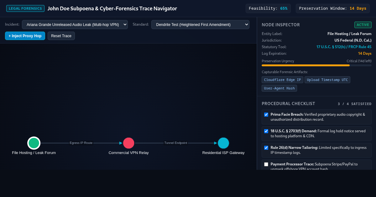Open the Standard dropdown (Dendrite Test)
Image resolution: width=376 pixels, height=197 pixels.
point(200,24)
